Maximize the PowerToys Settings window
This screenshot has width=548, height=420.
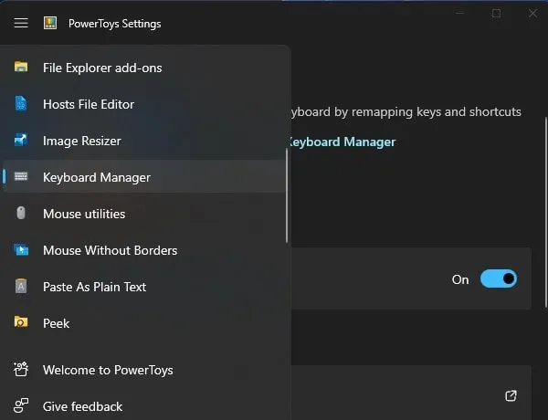pyautogui.click(x=496, y=14)
